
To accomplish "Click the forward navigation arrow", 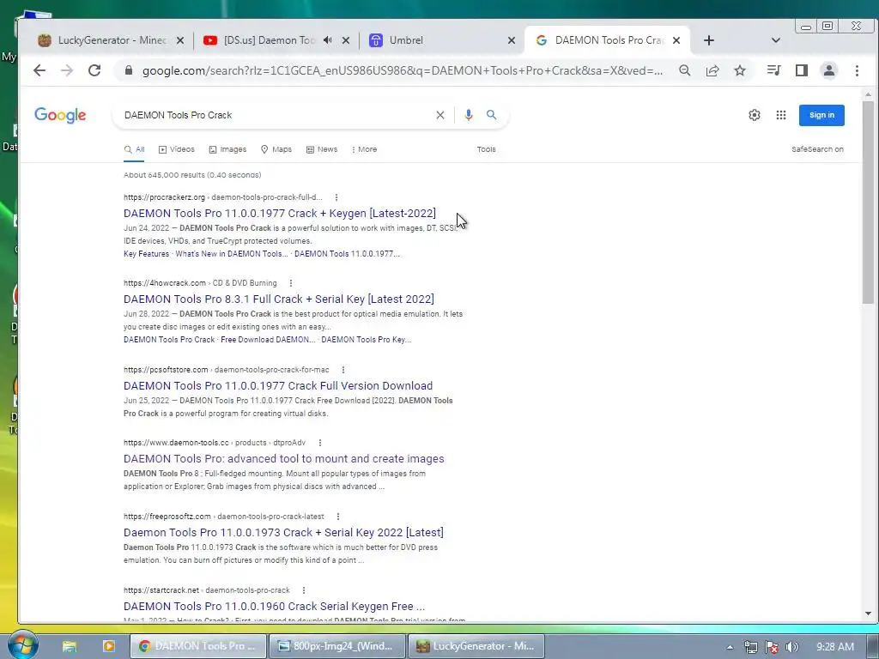I will [67, 70].
